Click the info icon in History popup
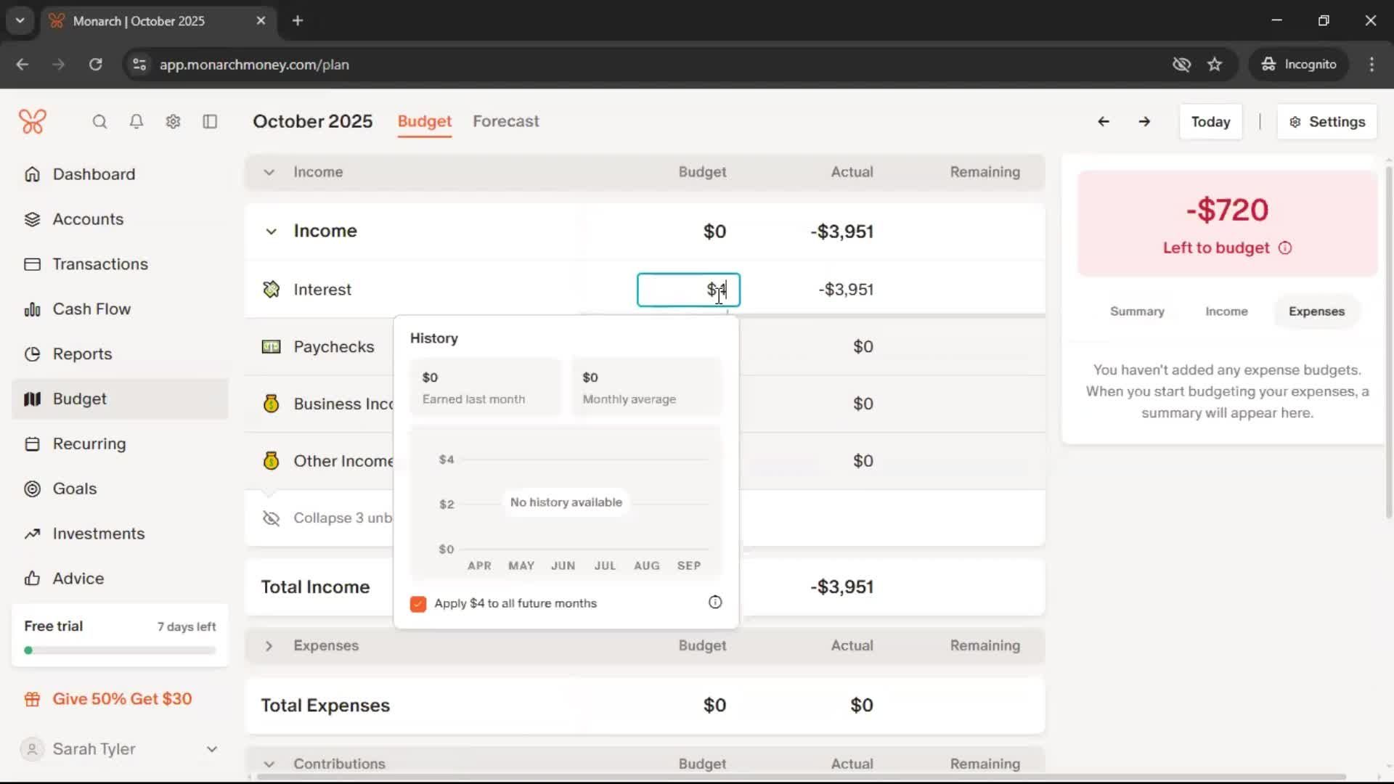 715,603
